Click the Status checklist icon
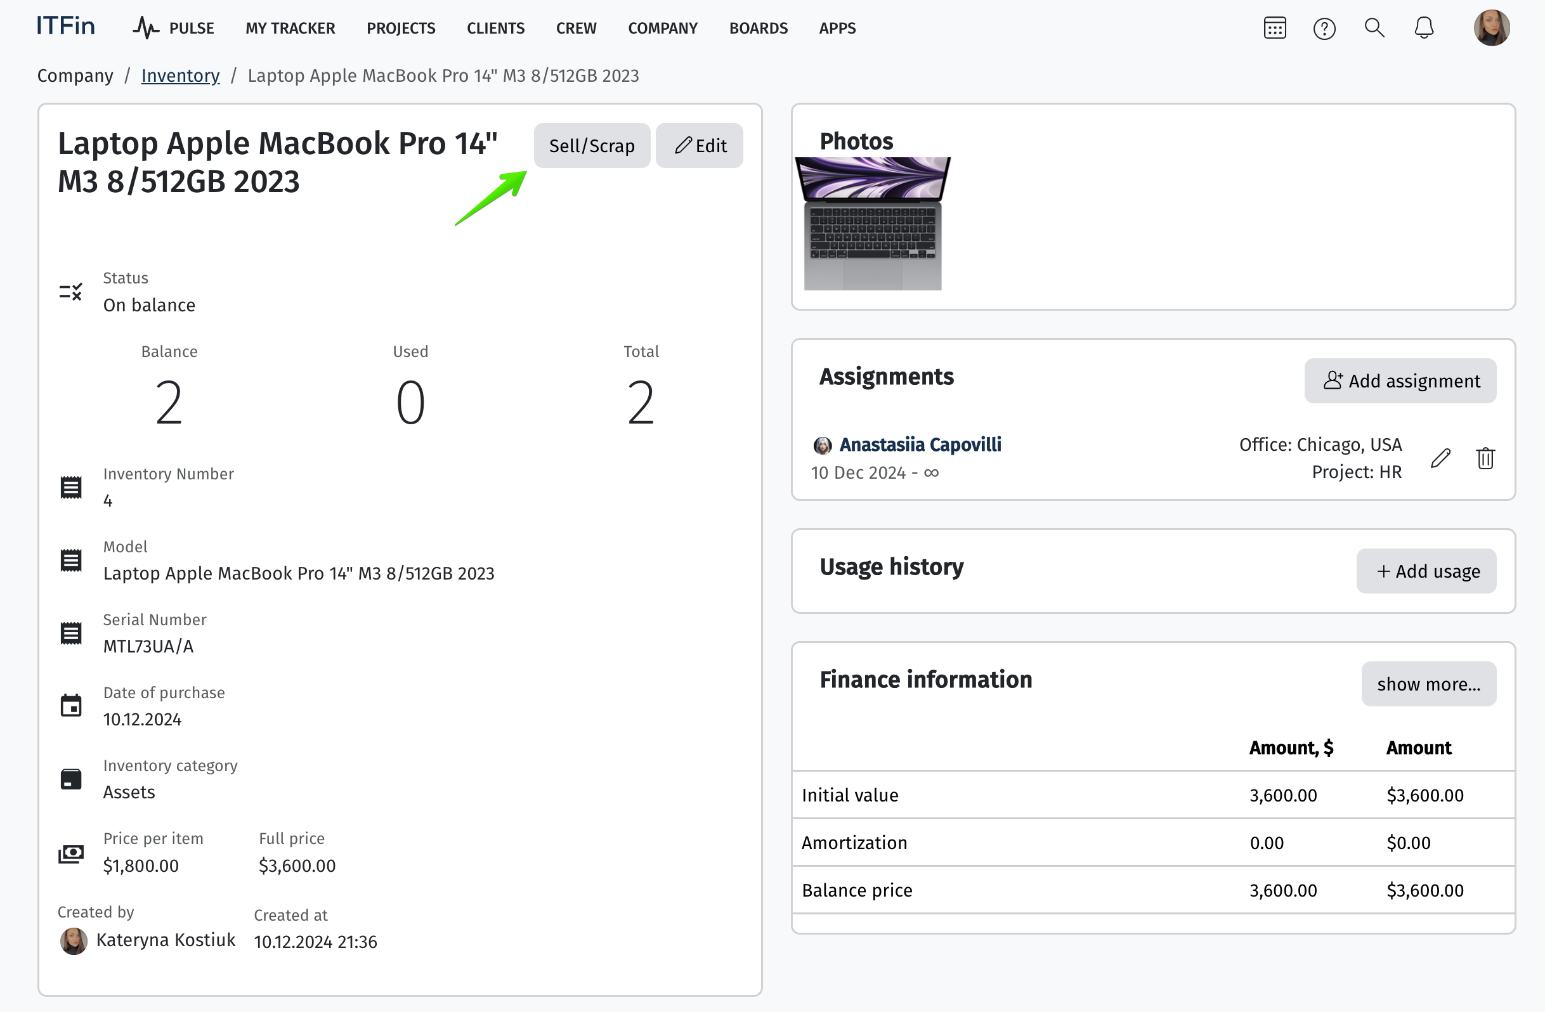Viewport: 1545px width, 1012px height. tap(71, 292)
